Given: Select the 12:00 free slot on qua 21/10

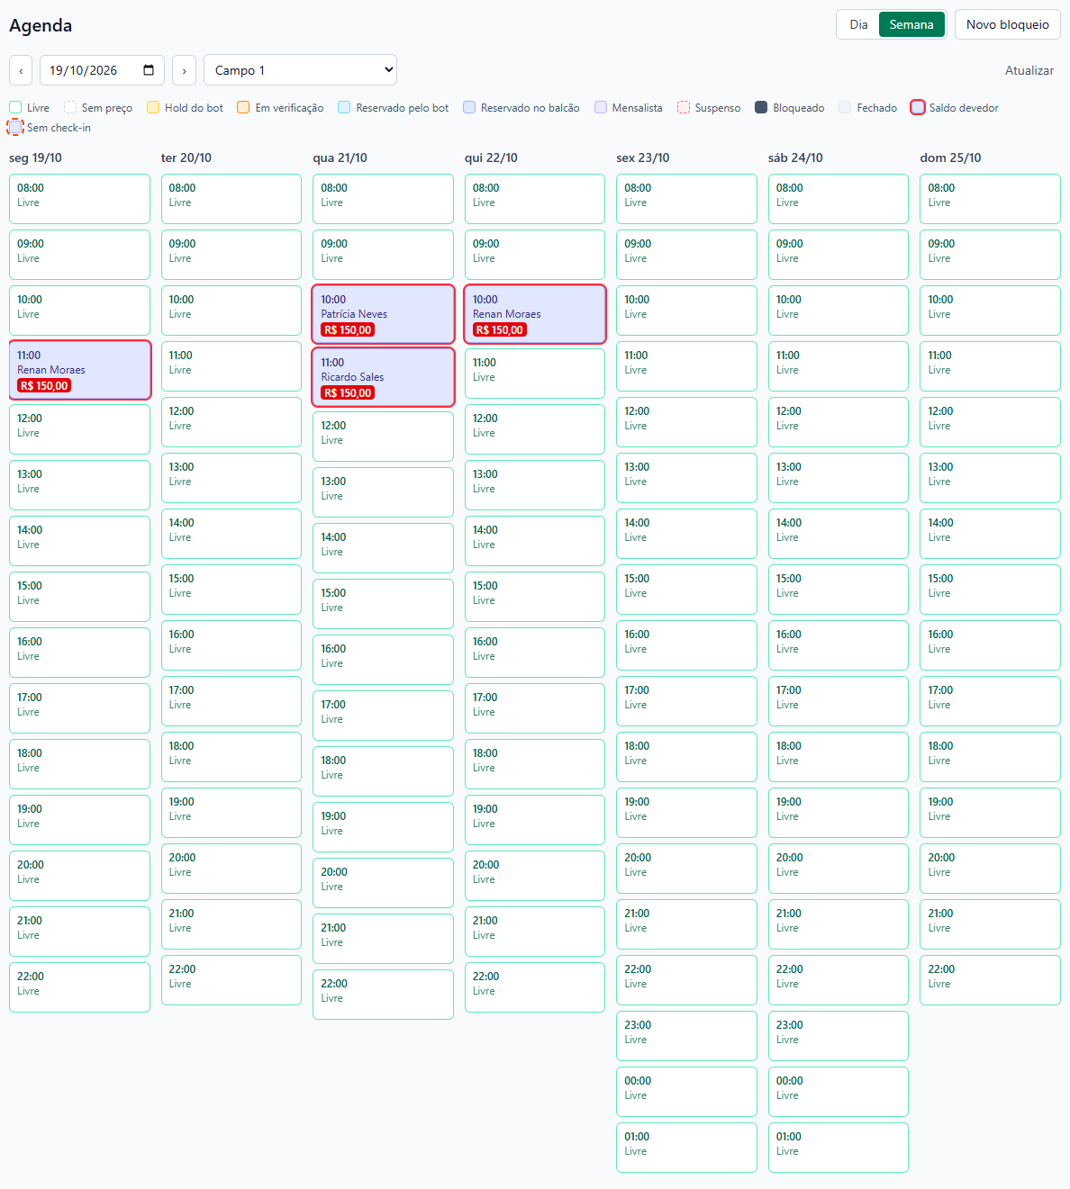Looking at the screenshot, I should (384, 437).
